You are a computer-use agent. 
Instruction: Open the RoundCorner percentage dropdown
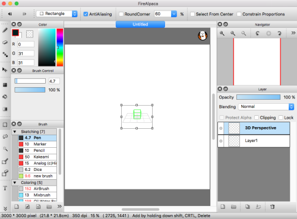coord(173,14)
